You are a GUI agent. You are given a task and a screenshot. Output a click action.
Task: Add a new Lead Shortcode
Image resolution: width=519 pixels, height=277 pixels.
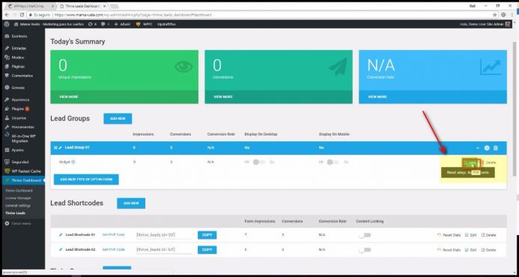pyautogui.click(x=131, y=203)
